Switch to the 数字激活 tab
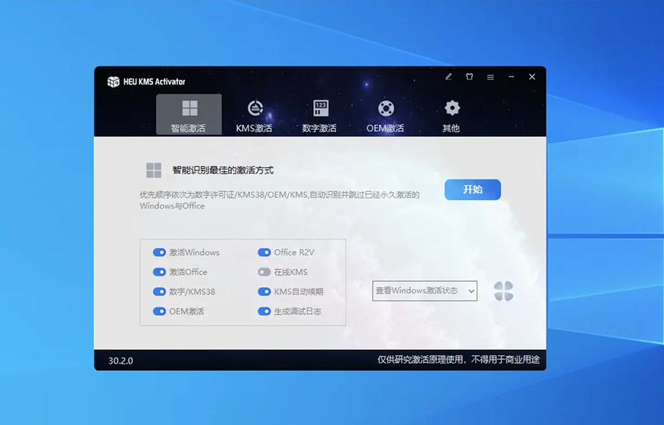The image size is (664, 425). click(x=320, y=116)
